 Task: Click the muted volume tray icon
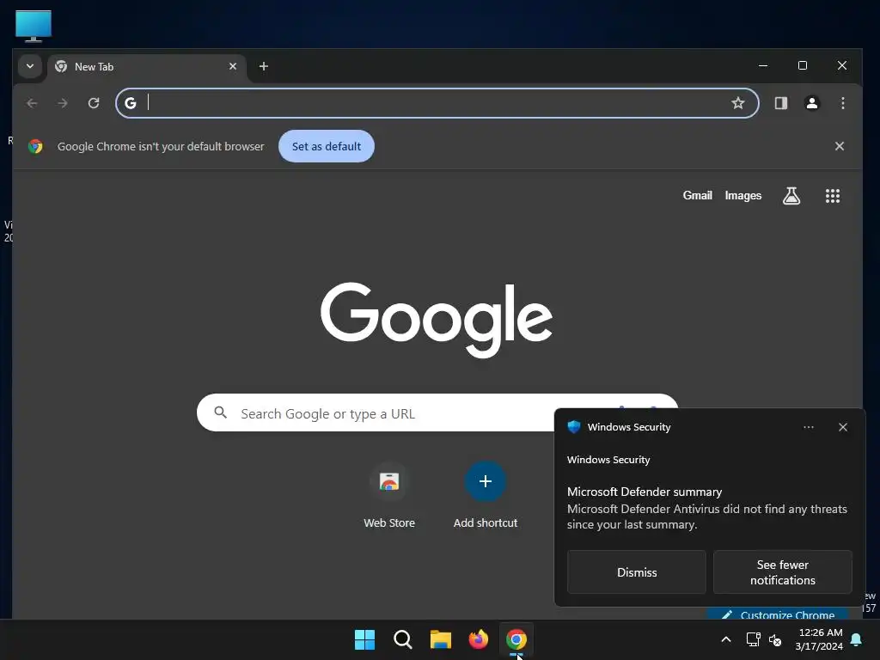click(x=775, y=639)
